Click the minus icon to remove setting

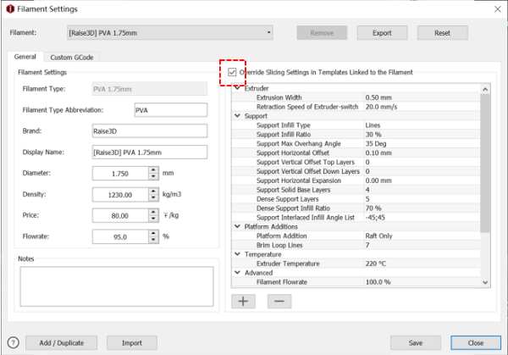coord(279,300)
